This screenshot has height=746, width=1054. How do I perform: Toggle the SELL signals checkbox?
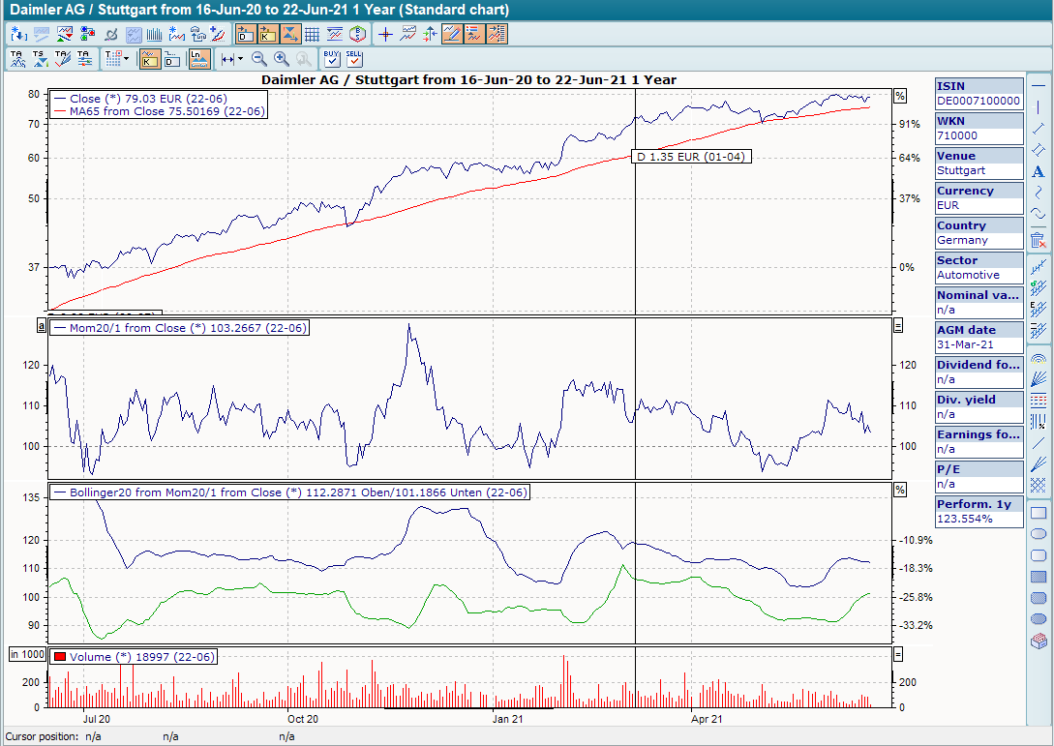(x=354, y=59)
